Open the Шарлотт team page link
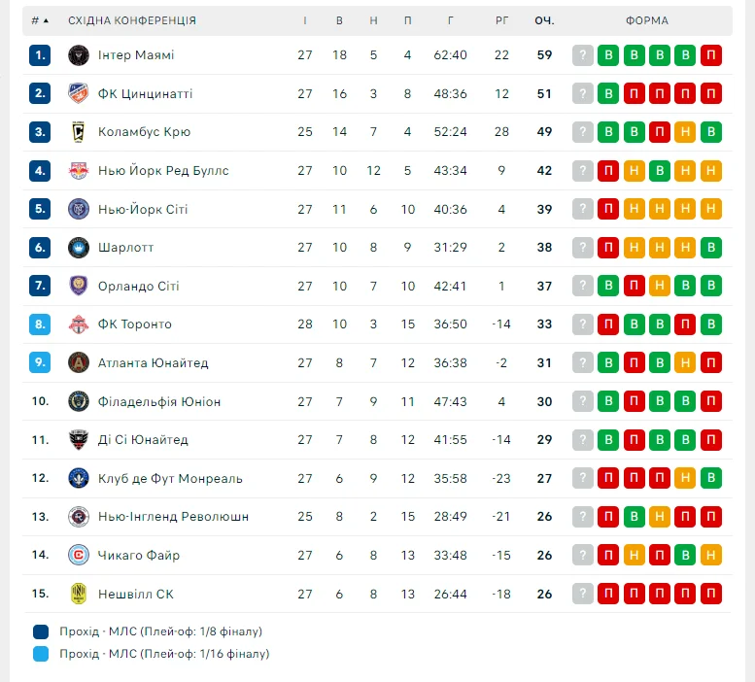This screenshot has width=755, height=682. (125, 248)
